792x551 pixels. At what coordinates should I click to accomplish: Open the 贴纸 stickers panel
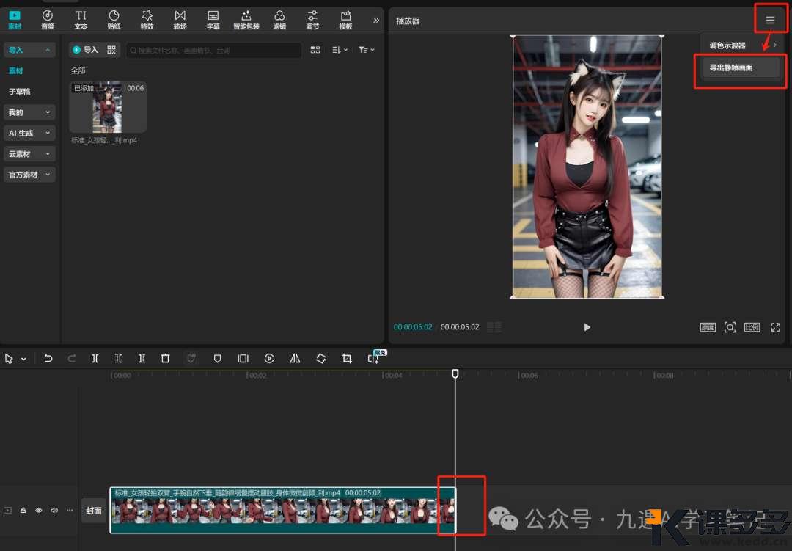tap(114, 19)
